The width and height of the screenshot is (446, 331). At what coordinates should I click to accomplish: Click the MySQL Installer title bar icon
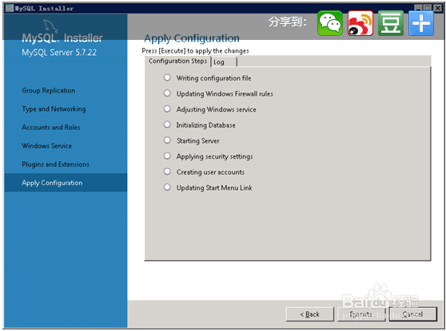(10, 8)
